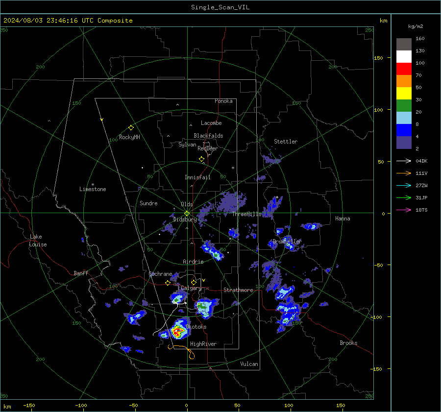Click the orange looped storm track above HighRiver
441x412 pixels.
183,351
